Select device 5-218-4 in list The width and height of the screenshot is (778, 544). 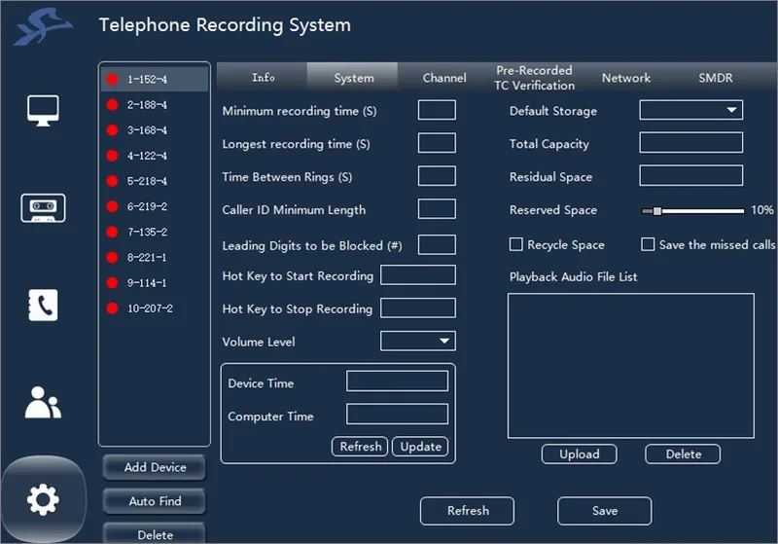[x=155, y=181]
